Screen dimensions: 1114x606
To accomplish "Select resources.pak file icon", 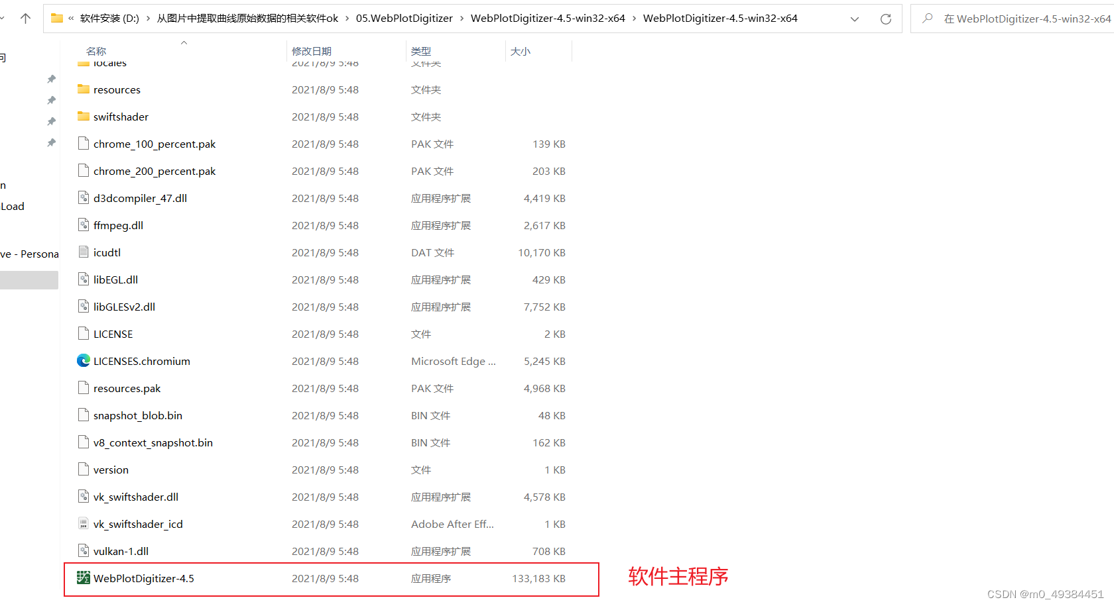I will click(x=84, y=388).
